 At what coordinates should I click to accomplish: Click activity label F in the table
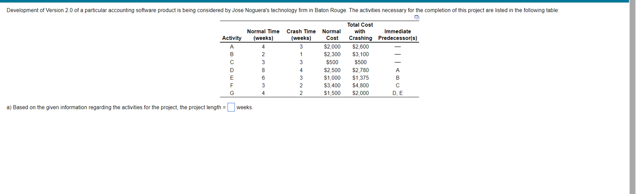[232, 85]
